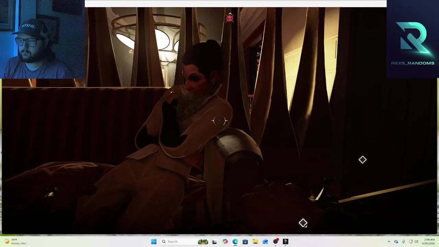Open OBS app with red notification badge
Viewport: 439px width, 247px height.
275,242
